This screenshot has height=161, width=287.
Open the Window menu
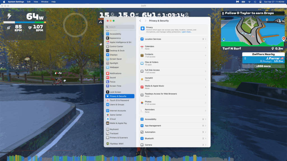click(45, 2)
